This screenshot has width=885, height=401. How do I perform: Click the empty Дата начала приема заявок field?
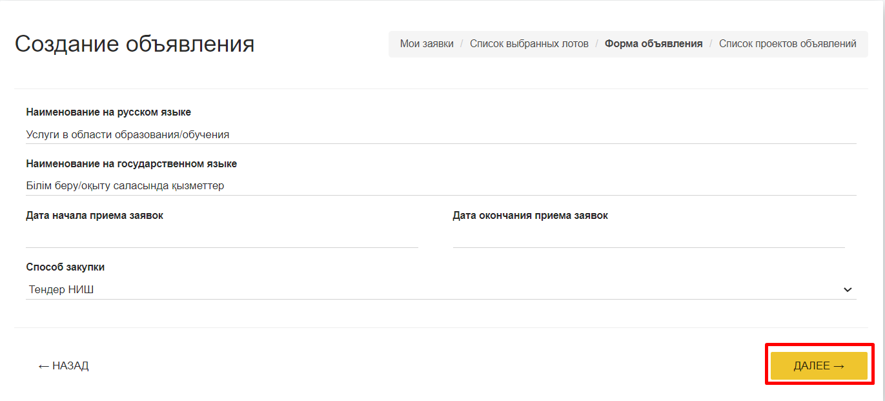tap(222, 238)
